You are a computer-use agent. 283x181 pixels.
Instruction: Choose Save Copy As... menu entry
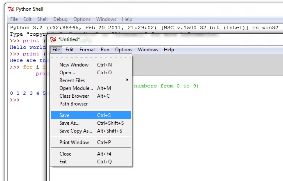click(x=91, y=131)
